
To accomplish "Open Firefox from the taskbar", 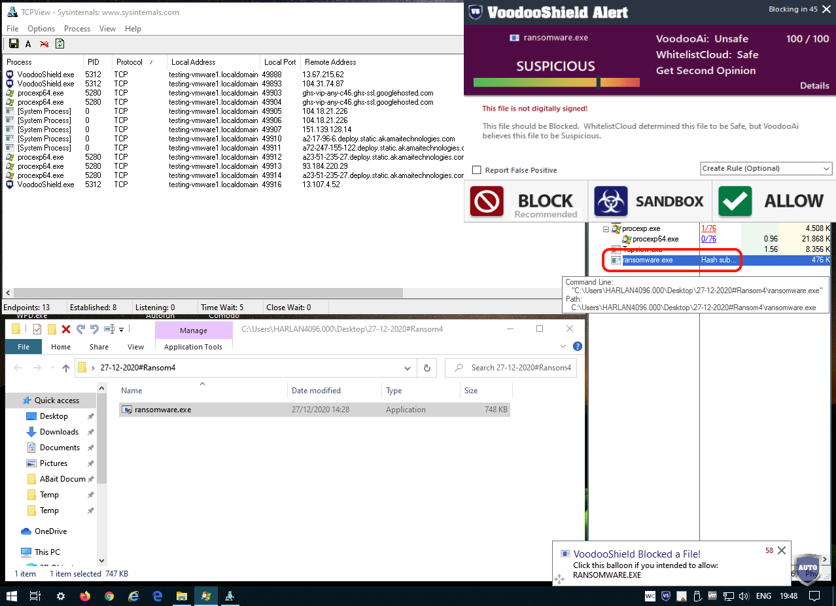I will pos(85,596).
